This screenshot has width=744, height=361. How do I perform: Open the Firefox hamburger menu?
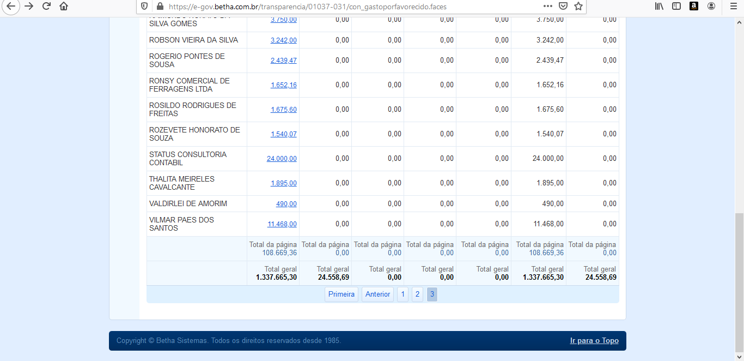coord(733,6)
